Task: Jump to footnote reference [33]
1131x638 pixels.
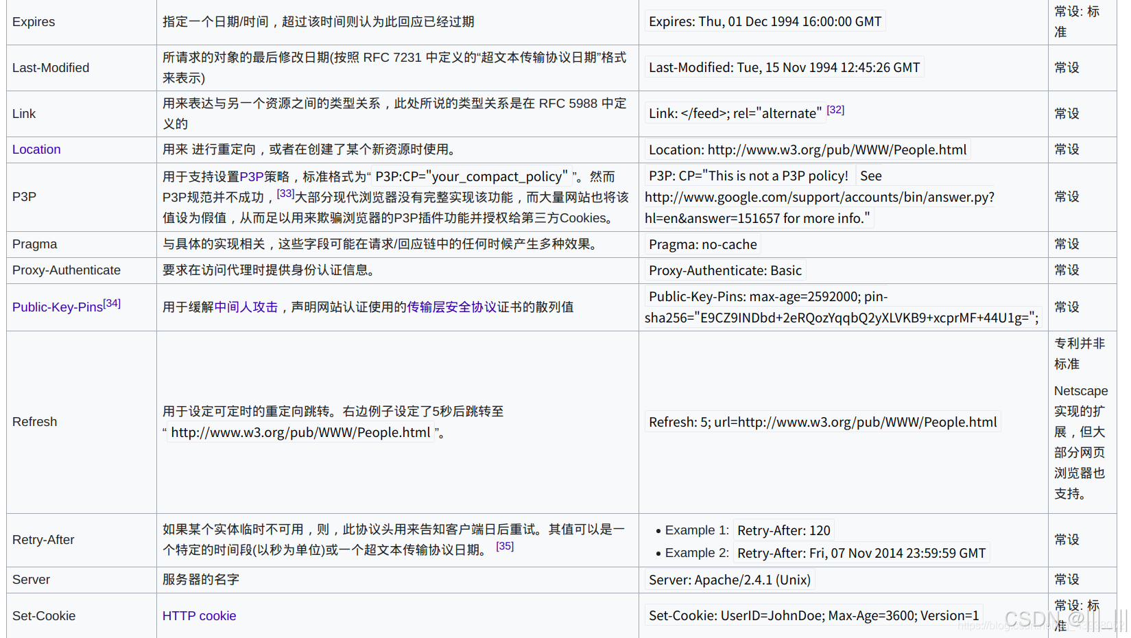Action: click(285, 193)
